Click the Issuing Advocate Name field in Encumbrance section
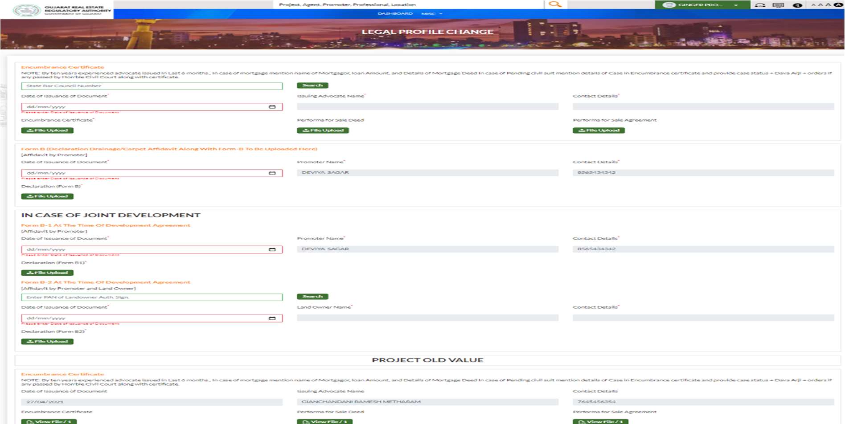This screenshot has height=424, width=845. pos(428,107)
